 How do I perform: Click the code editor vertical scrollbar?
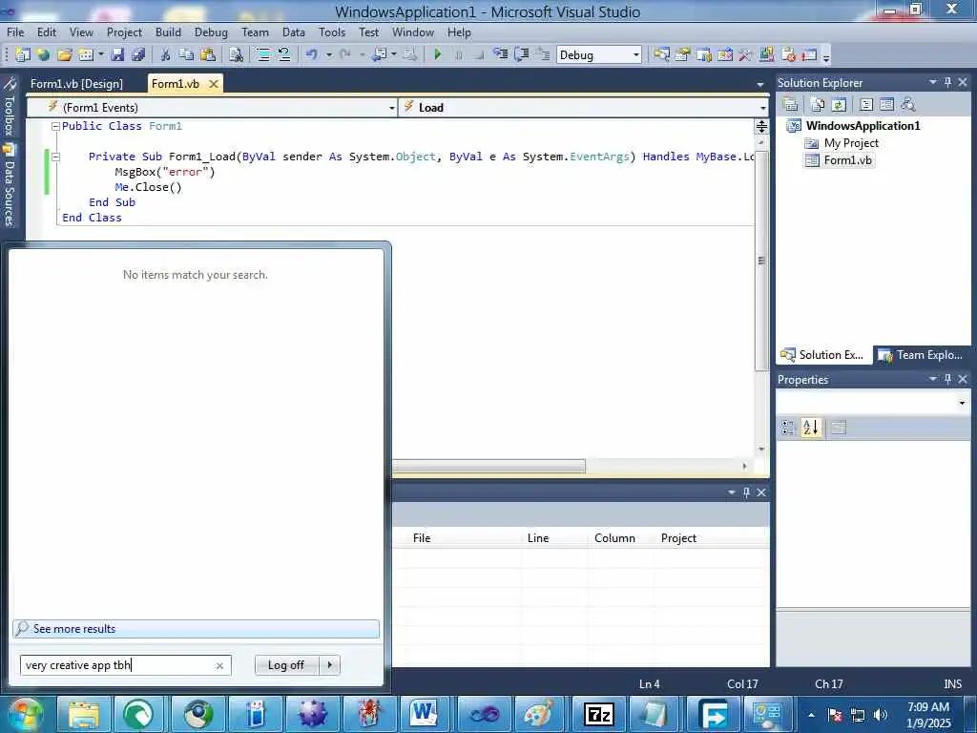pyautogui.click(x=761, y=261)
